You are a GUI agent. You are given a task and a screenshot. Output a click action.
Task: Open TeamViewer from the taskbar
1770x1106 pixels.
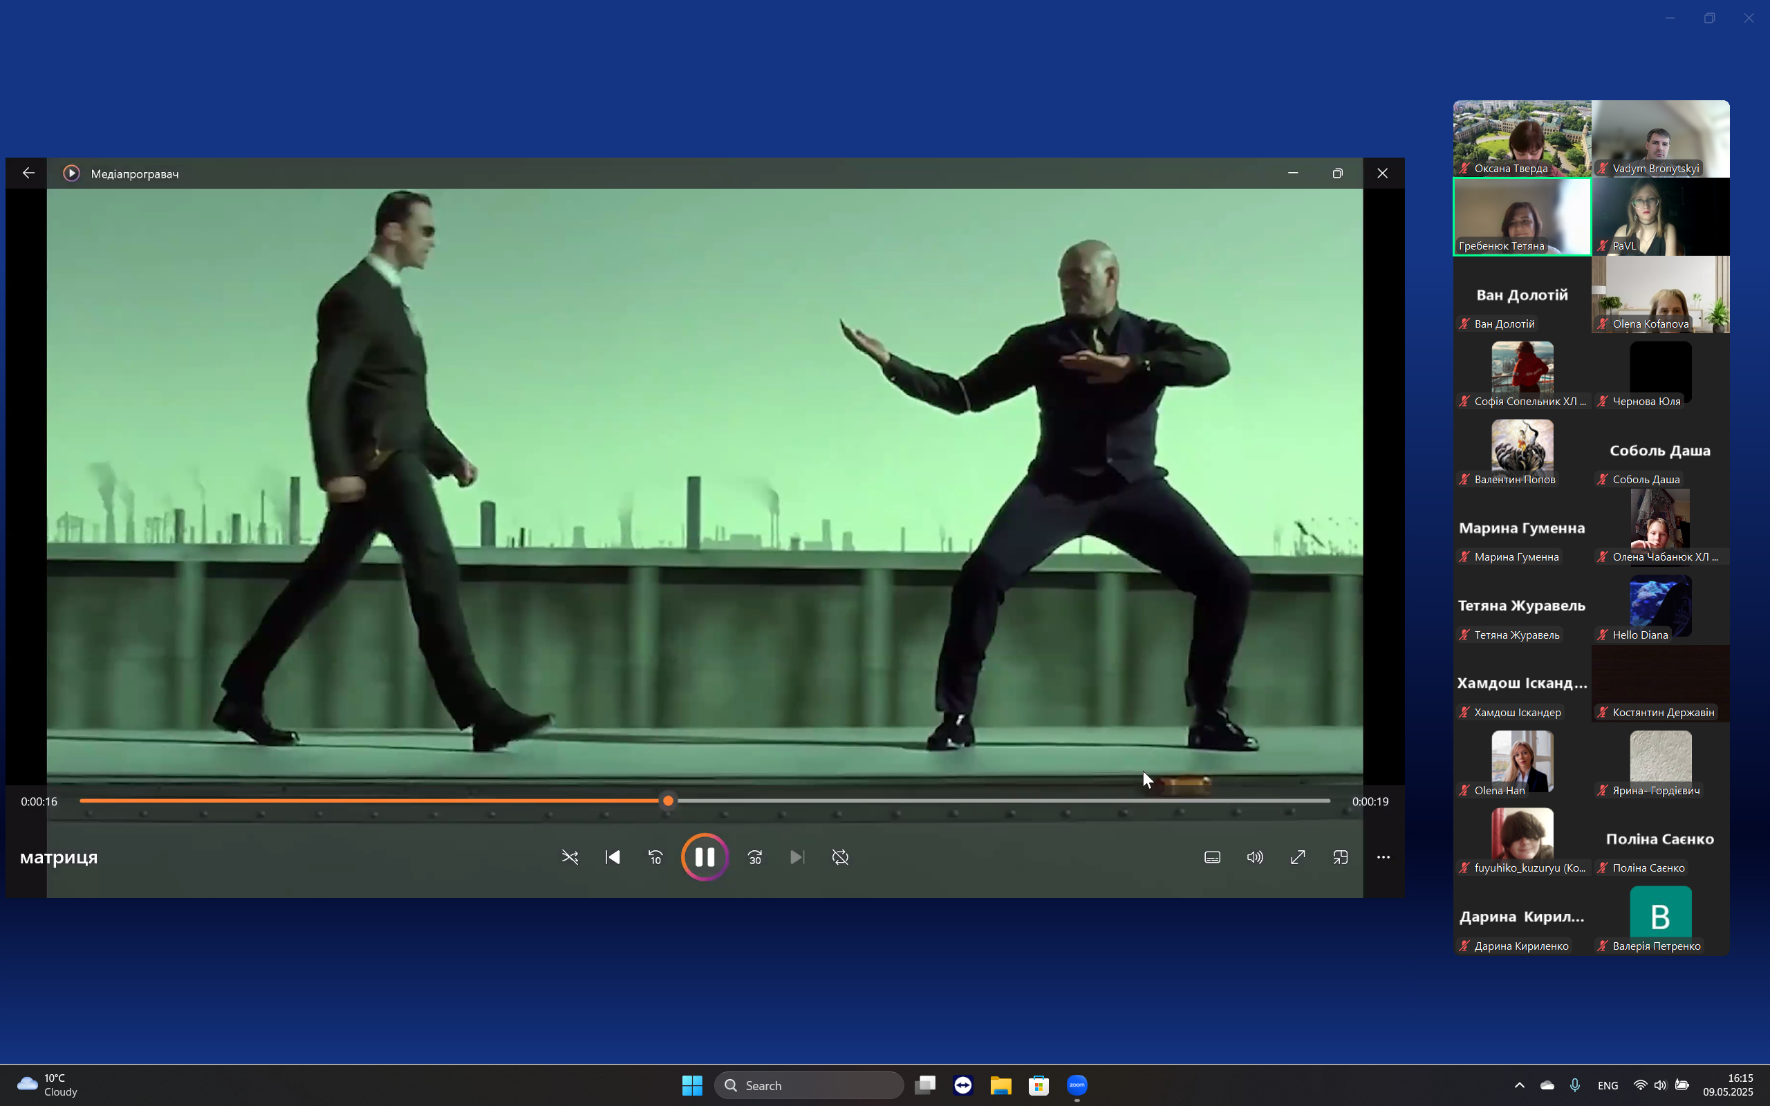pyautogui.click(x=963, y=1085)
